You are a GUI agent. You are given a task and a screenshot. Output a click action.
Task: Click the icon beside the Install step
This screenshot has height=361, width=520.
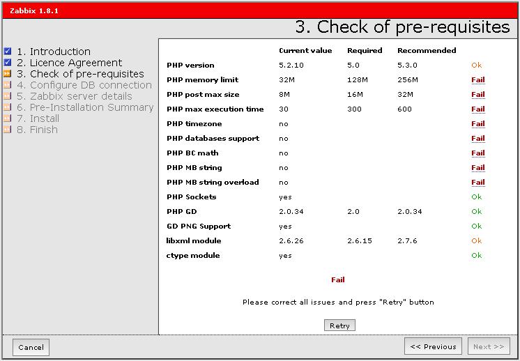pyautogui.click(x=8, y=118)
